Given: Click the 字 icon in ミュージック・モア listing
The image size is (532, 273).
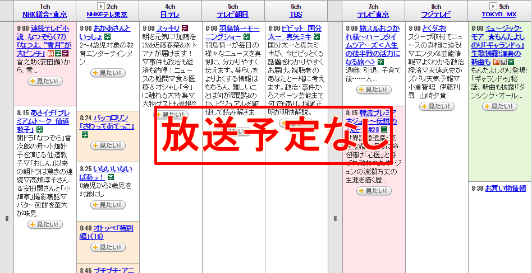Looking at the screenshot, I should pyautogui.click(x=511, y=62).
